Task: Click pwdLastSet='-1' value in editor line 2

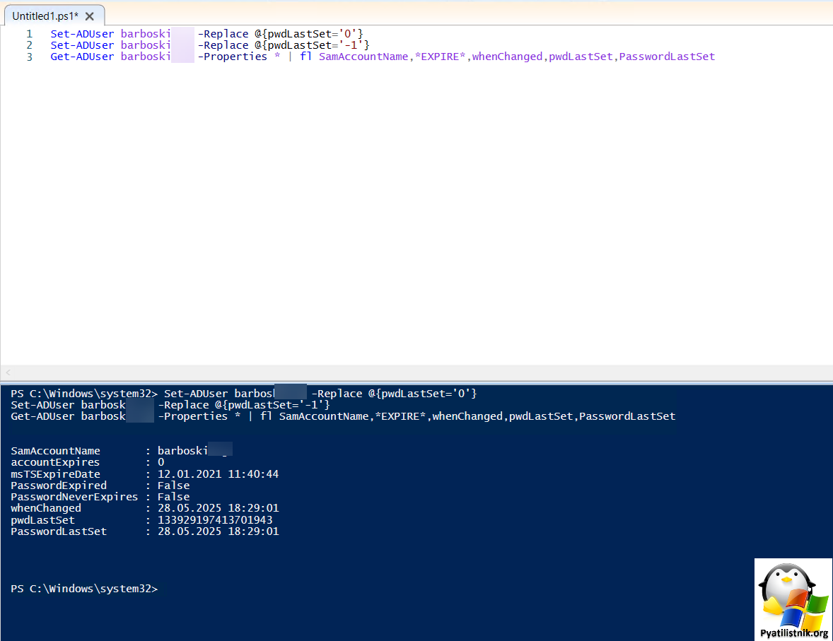Action: 315,45
